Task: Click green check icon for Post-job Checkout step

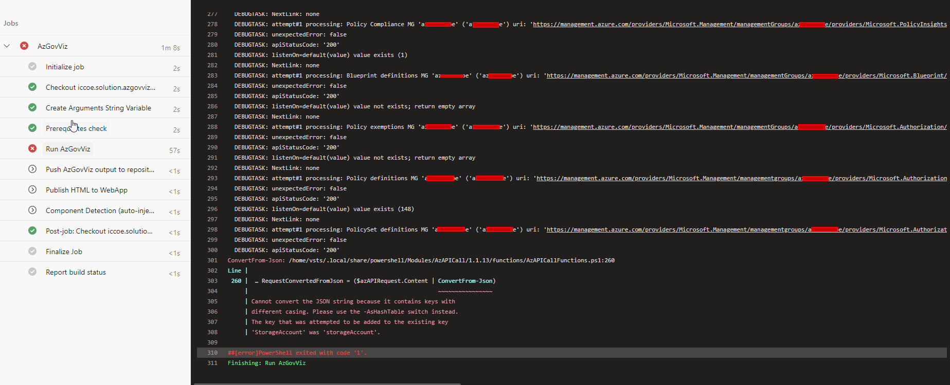Action: click(32, 230)
